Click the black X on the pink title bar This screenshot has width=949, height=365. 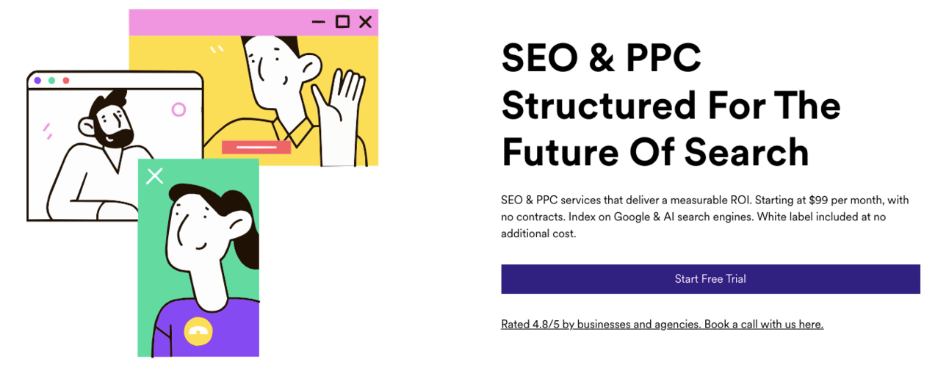click(x=365, y=22)
